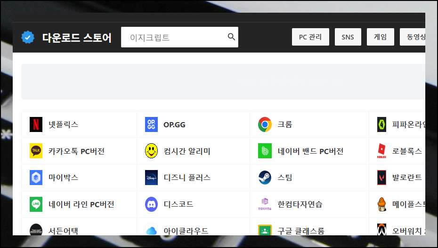The image size is (438, 248).
Task: Select the SNS category button
Action: pos(348,37)
